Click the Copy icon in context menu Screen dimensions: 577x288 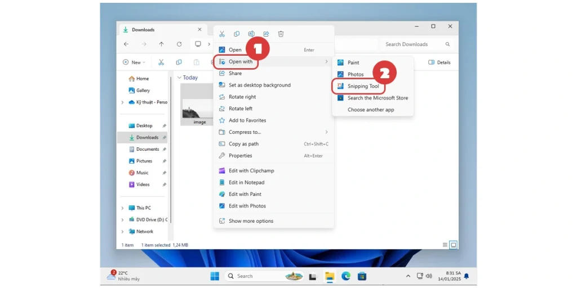[x=237, y=34]
